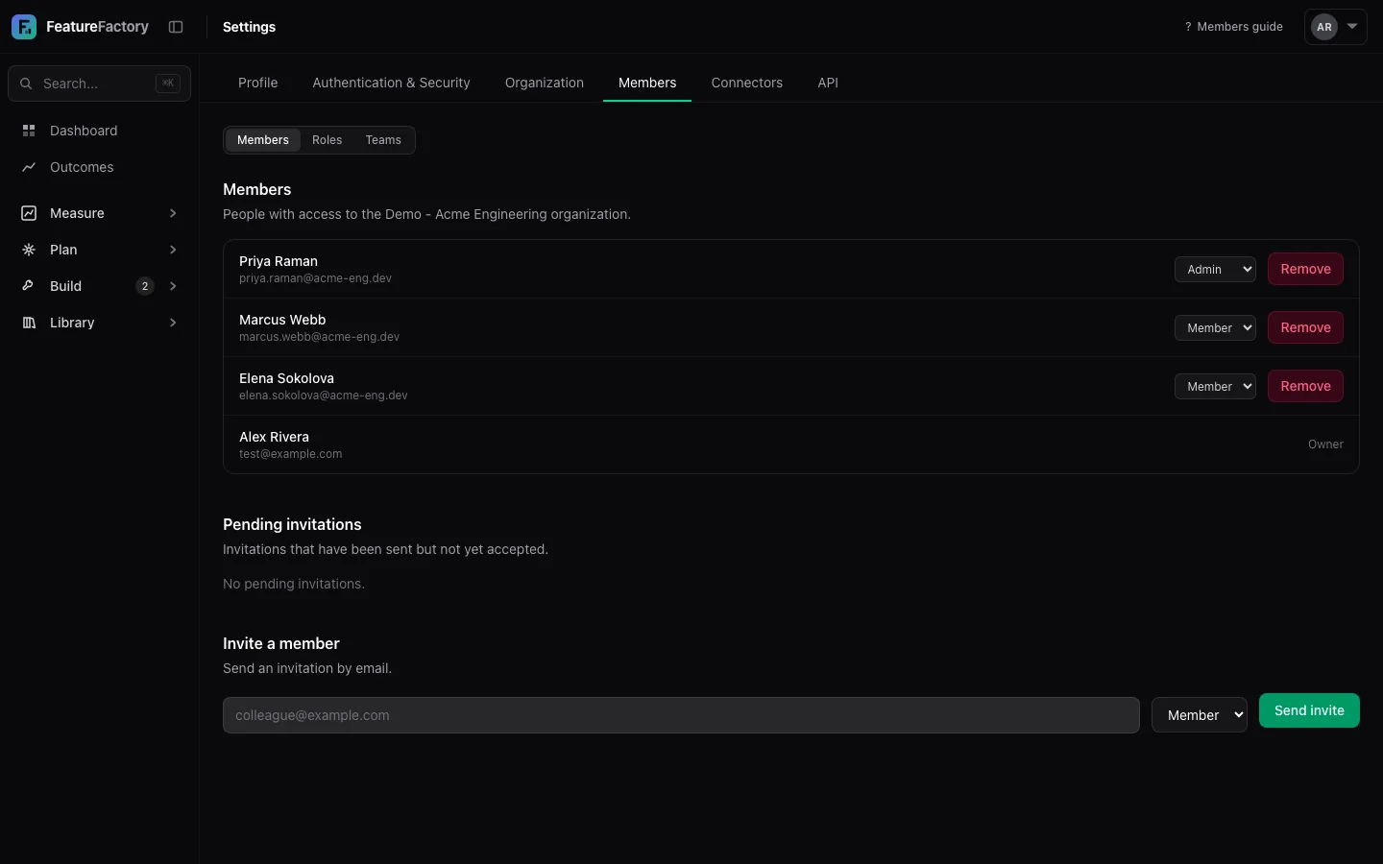Open the Connectors tab
The width and height of the screenshot is (1383, 864).
pyautogui.click(x=747, y=83)
